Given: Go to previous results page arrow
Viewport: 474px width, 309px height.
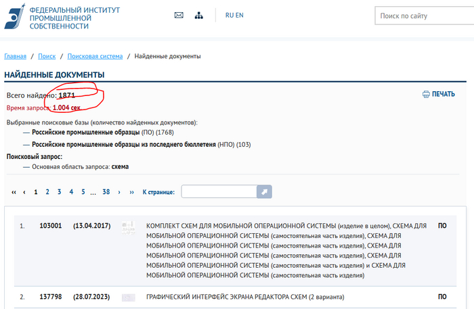Looking at the screenshot, I should [x=24, y=192].
